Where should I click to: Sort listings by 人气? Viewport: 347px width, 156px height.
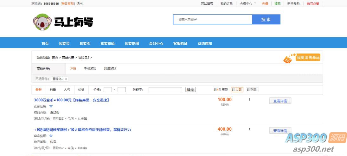(67, 90)
